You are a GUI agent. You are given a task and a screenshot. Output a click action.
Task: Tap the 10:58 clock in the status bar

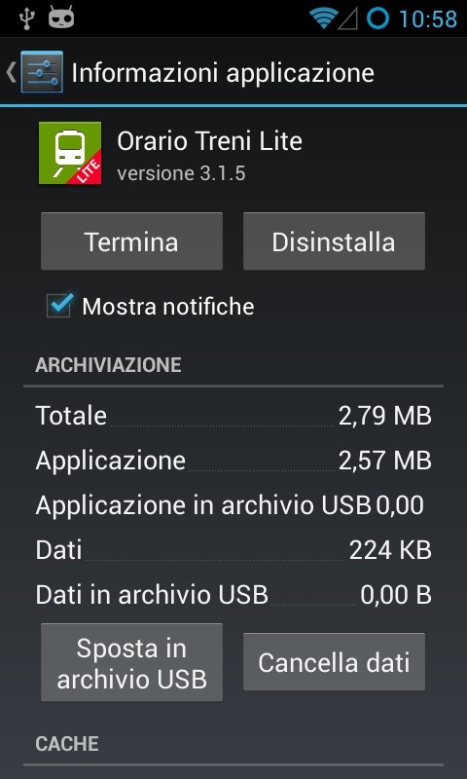428,19
